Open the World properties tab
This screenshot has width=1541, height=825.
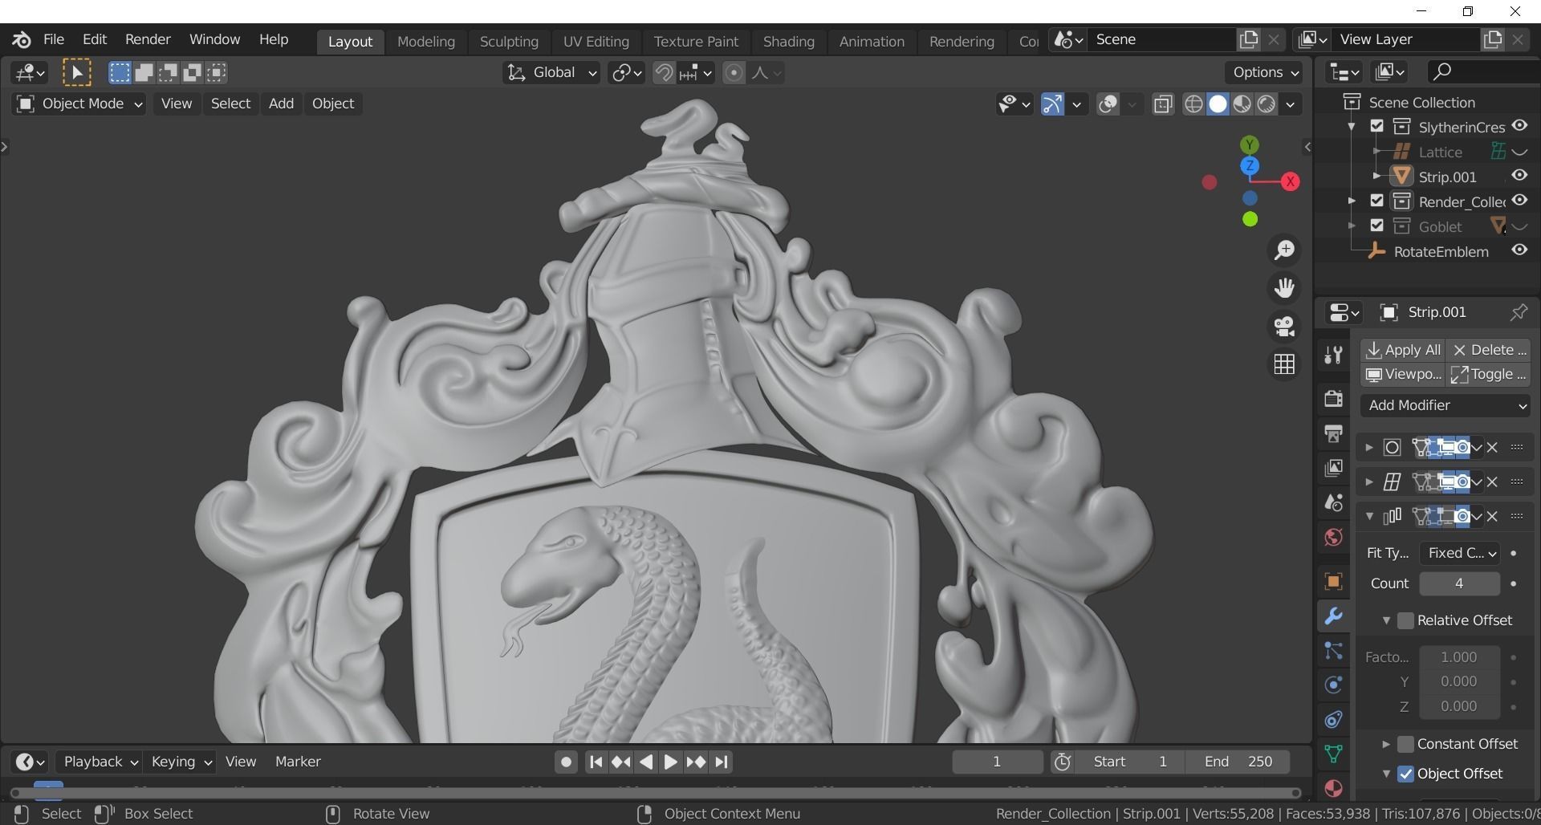point(1333,537)
